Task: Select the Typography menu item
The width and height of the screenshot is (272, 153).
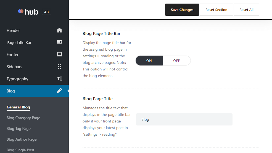Action: [x=34, y=79]
